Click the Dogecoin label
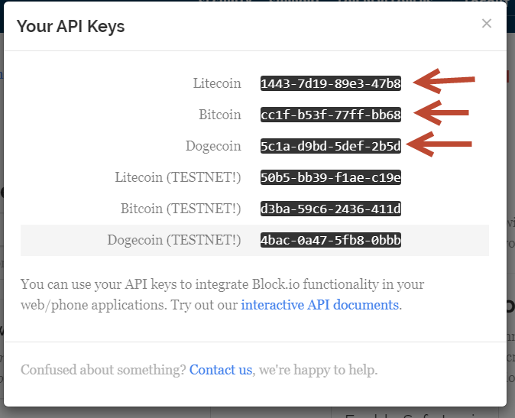Screen dimensions: 515x418 click(213, 146)
